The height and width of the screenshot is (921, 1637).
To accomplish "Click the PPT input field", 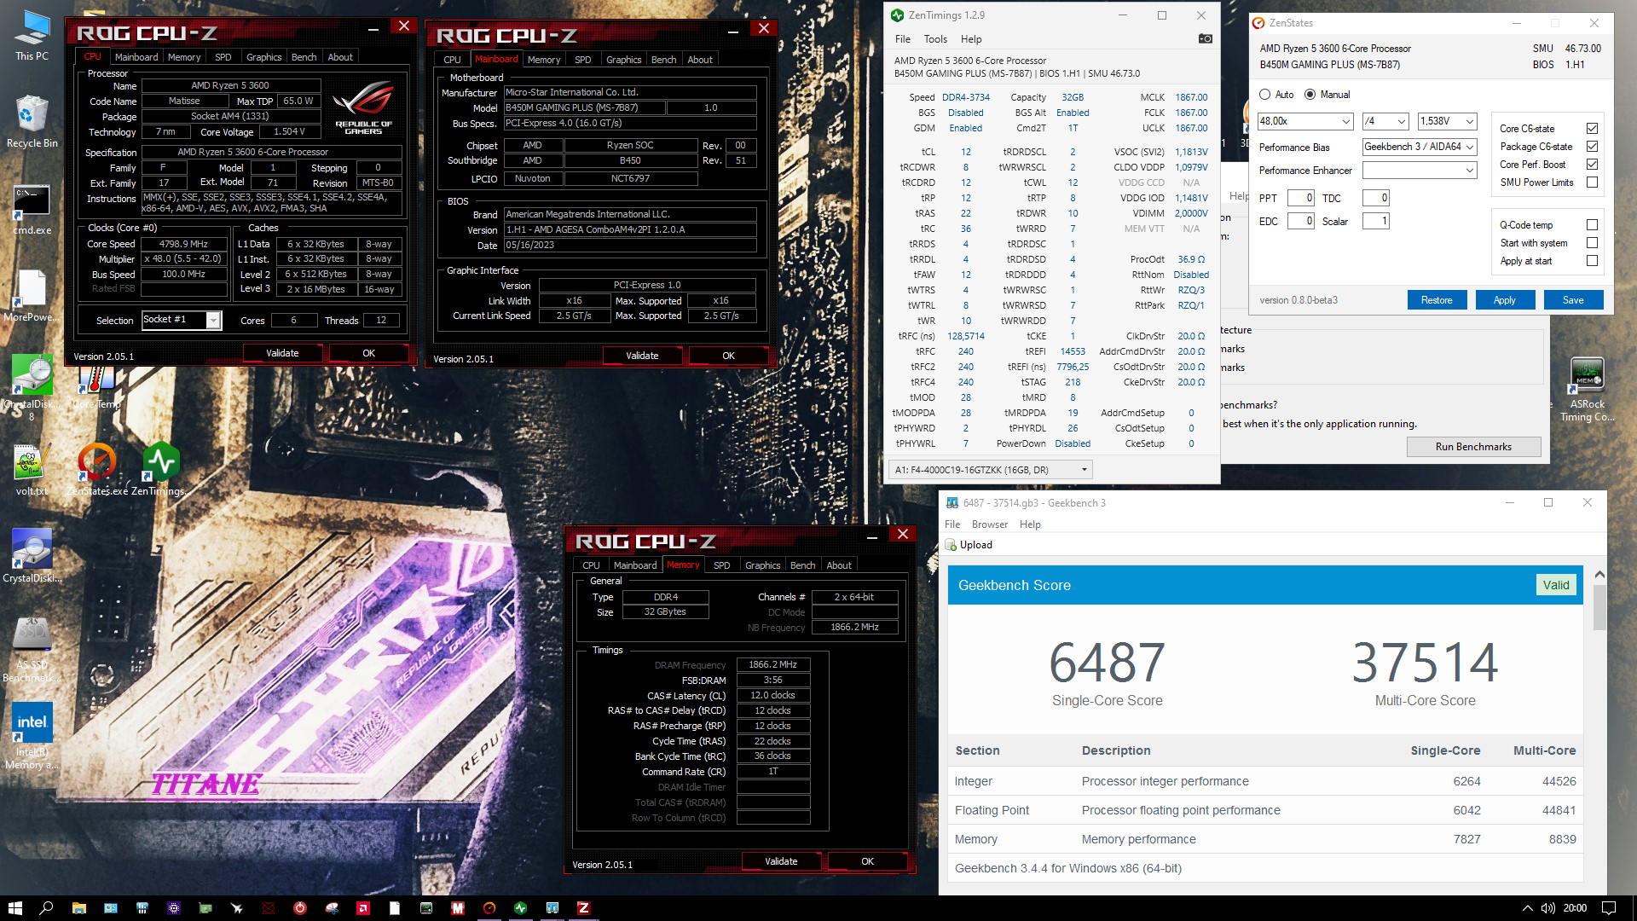I will (1300, 198).
